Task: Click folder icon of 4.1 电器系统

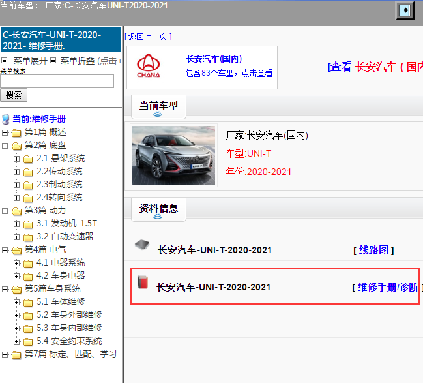Action: (28, 264)
